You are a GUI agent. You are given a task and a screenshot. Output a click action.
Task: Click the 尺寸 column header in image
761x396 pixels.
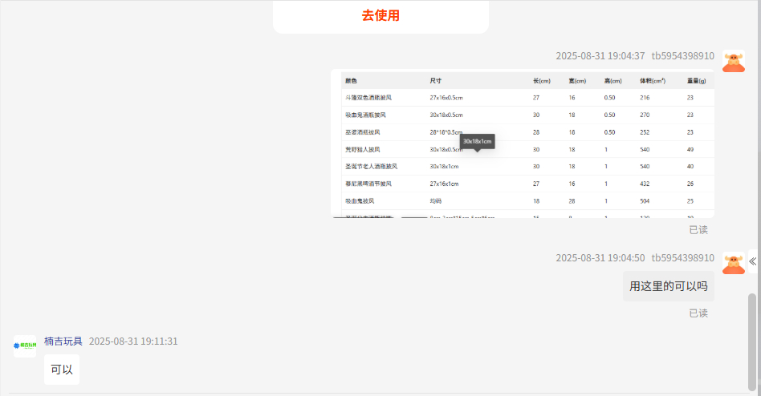(436, 81)
